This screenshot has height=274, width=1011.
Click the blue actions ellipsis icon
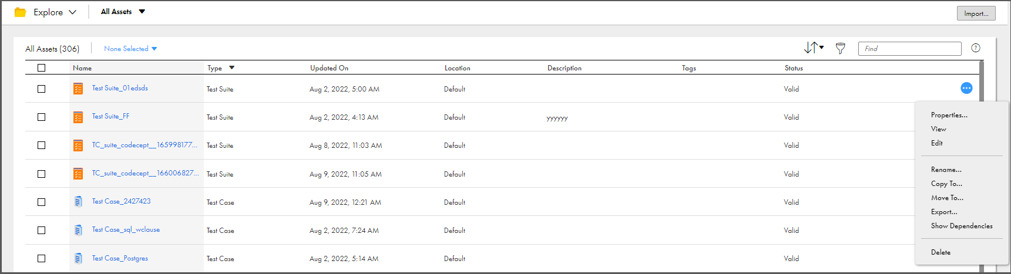coord(966,88)
